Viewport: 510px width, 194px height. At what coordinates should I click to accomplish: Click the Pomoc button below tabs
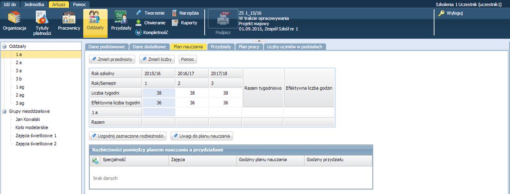(x=188, y=60)
